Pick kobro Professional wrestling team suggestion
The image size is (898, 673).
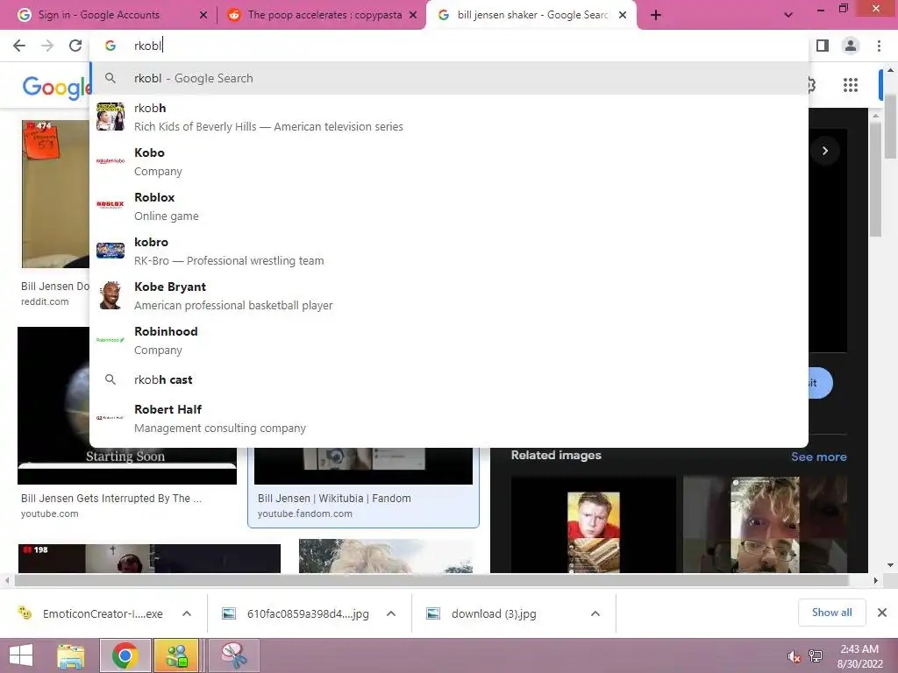tap(449, 251)
